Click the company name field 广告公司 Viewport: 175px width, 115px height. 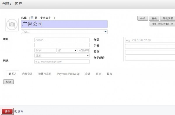click(64, 24)
